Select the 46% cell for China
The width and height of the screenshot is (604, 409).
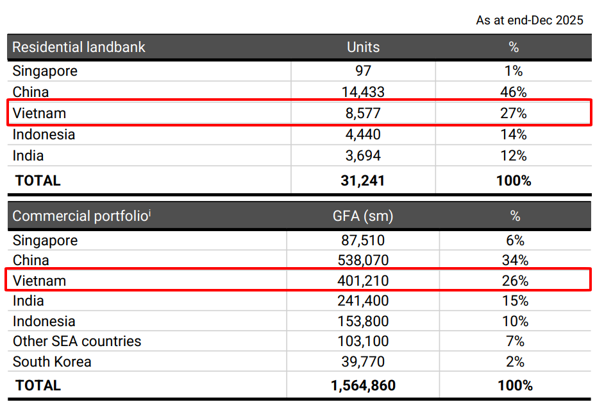[x=514, y=92]
